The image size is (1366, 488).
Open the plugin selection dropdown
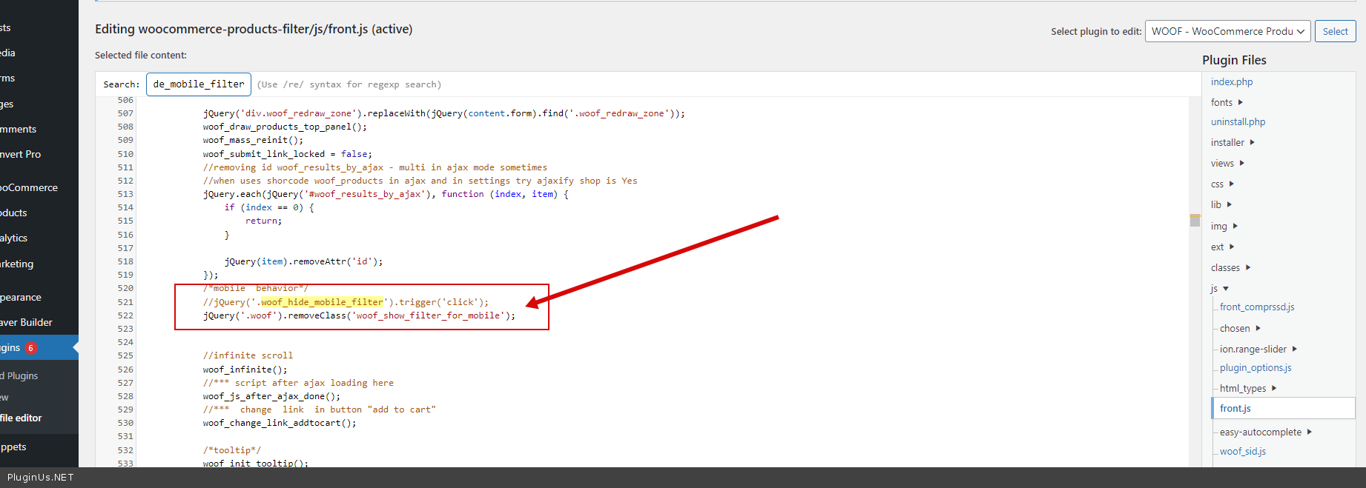click(x=1227, y=31)
